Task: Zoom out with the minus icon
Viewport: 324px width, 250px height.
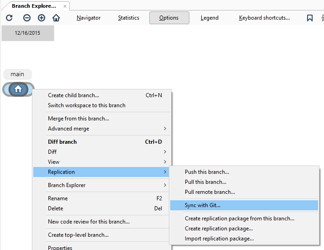Action: tap(27, 18)
